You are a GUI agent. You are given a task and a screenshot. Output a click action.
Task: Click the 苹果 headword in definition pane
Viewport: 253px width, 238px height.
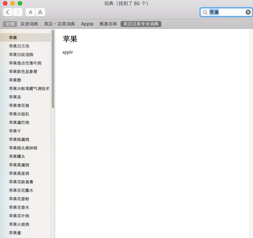coord(70,39)
